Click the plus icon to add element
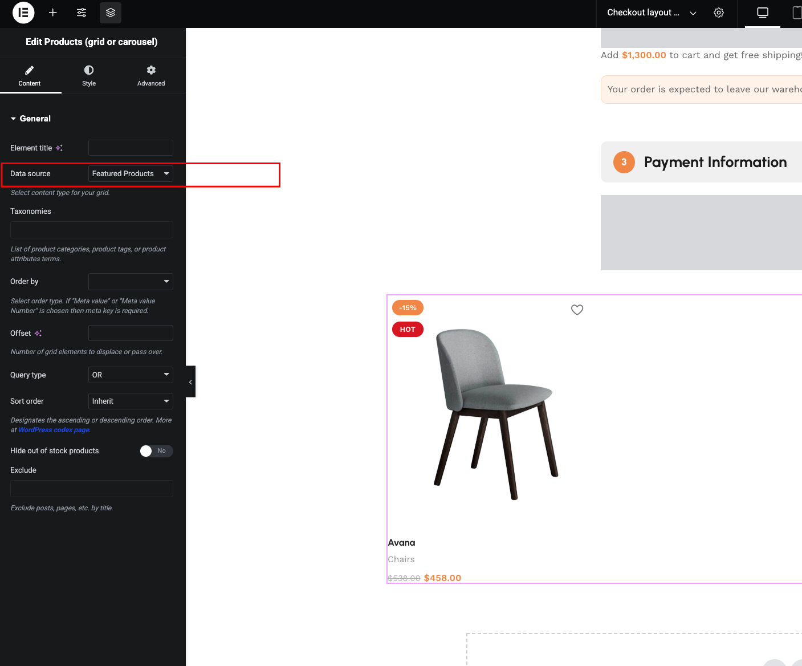The height and width of the screenshot is (666, 802). 53,13
